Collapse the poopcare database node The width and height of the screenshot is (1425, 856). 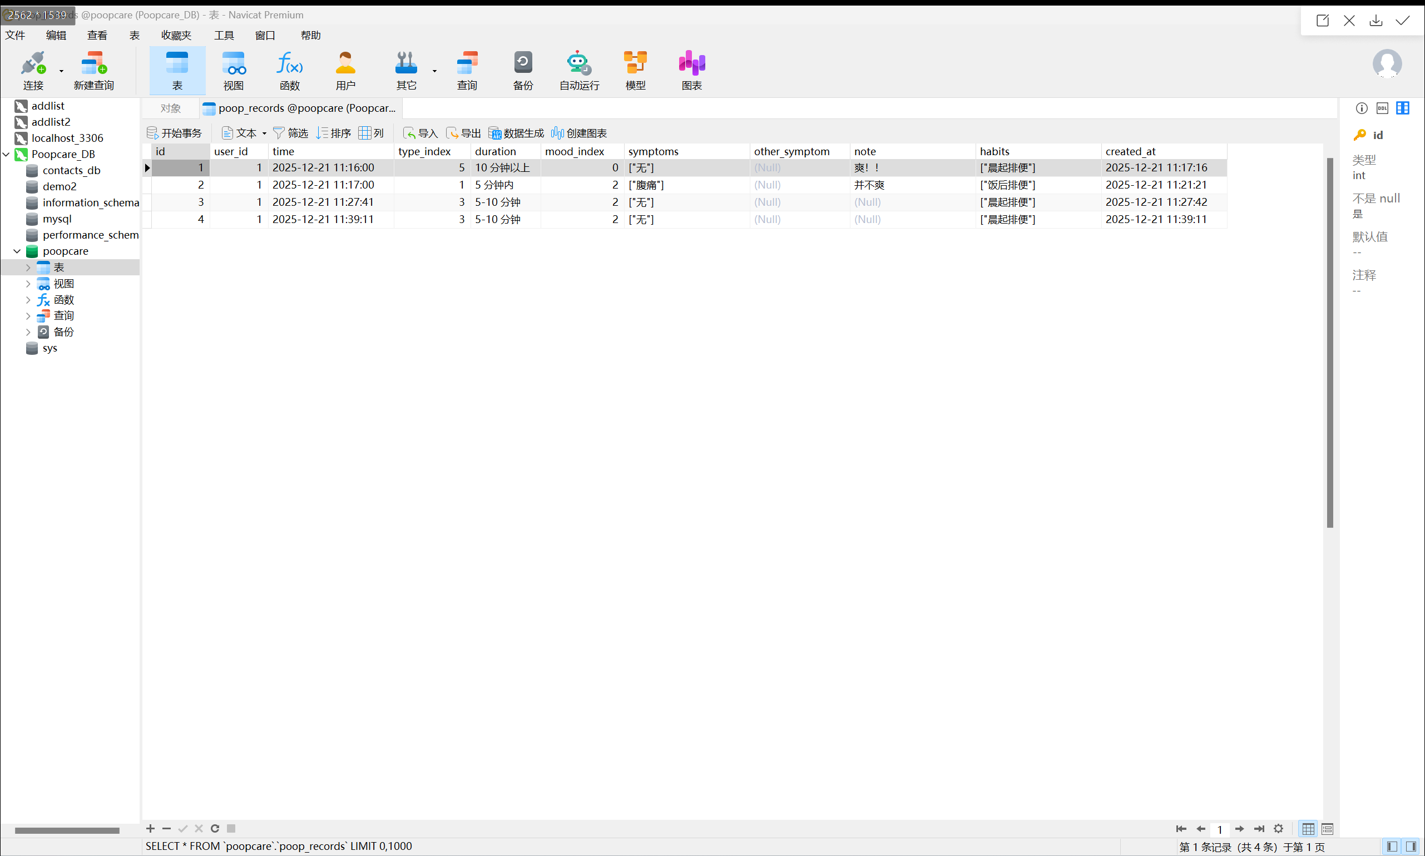(17, 251)
